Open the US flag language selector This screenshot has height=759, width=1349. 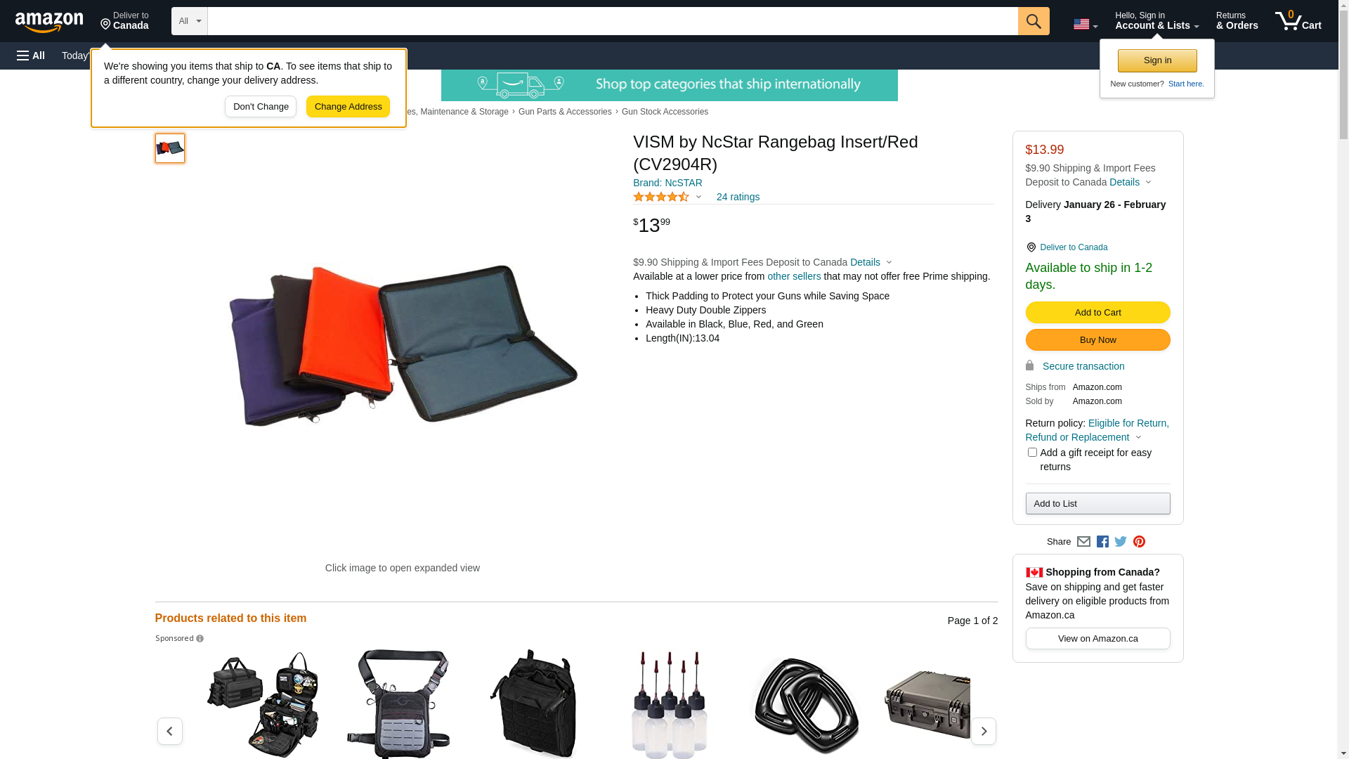tap(1086, 25)
